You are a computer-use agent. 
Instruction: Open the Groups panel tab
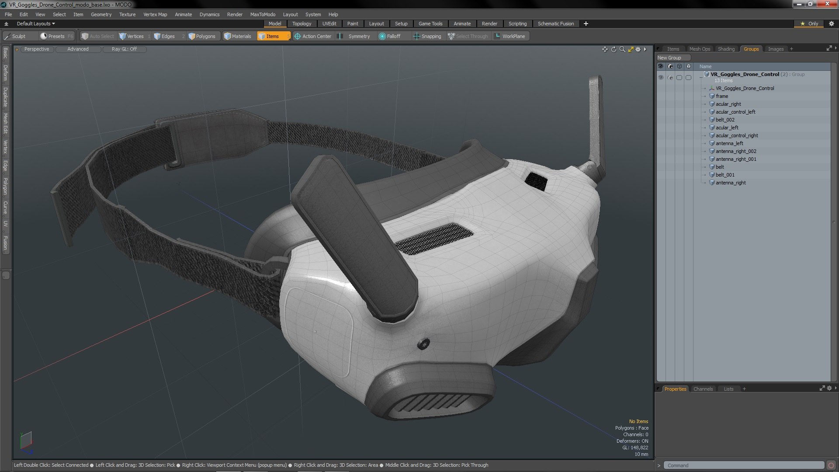click(x=751, y=49)
